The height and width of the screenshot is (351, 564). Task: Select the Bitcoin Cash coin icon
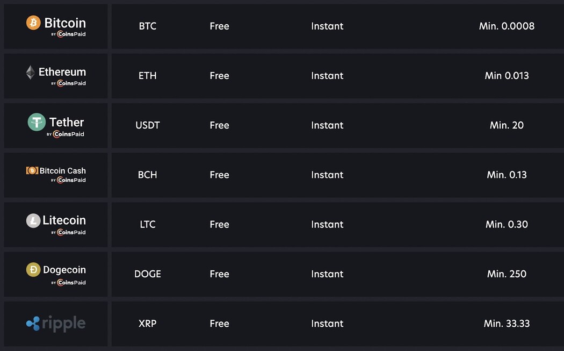(x=32, y=170)
